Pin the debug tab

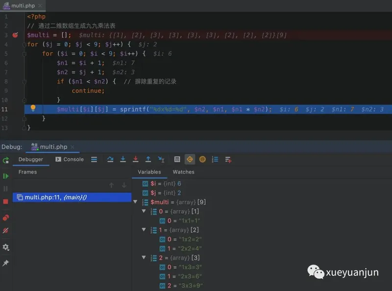click(5, 263)
